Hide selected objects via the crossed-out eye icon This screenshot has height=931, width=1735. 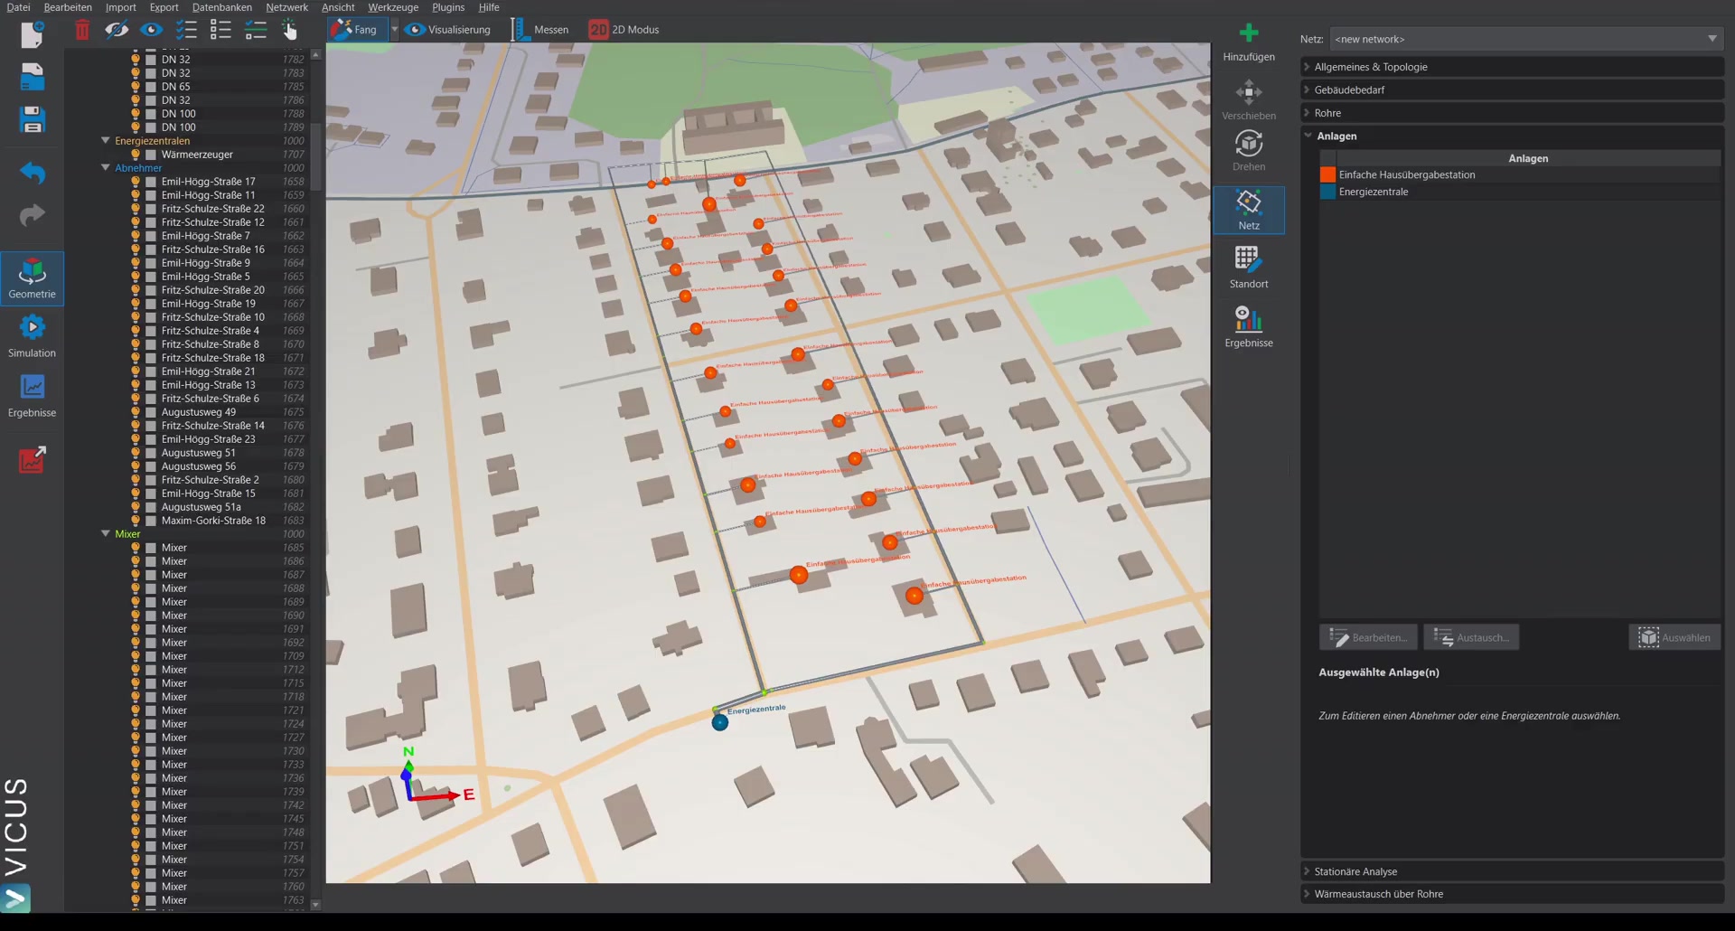coord(117,30)
